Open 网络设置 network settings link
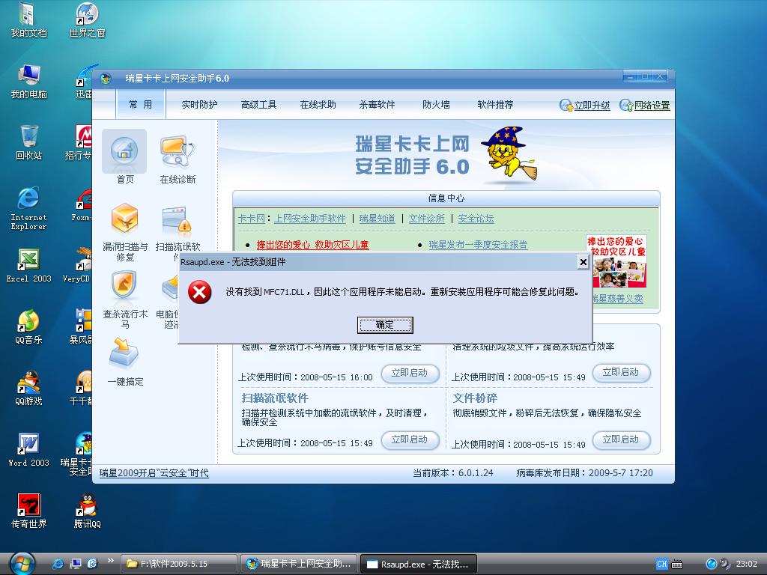The width and height of the screenshot is (767, 575). pos(645,105)
